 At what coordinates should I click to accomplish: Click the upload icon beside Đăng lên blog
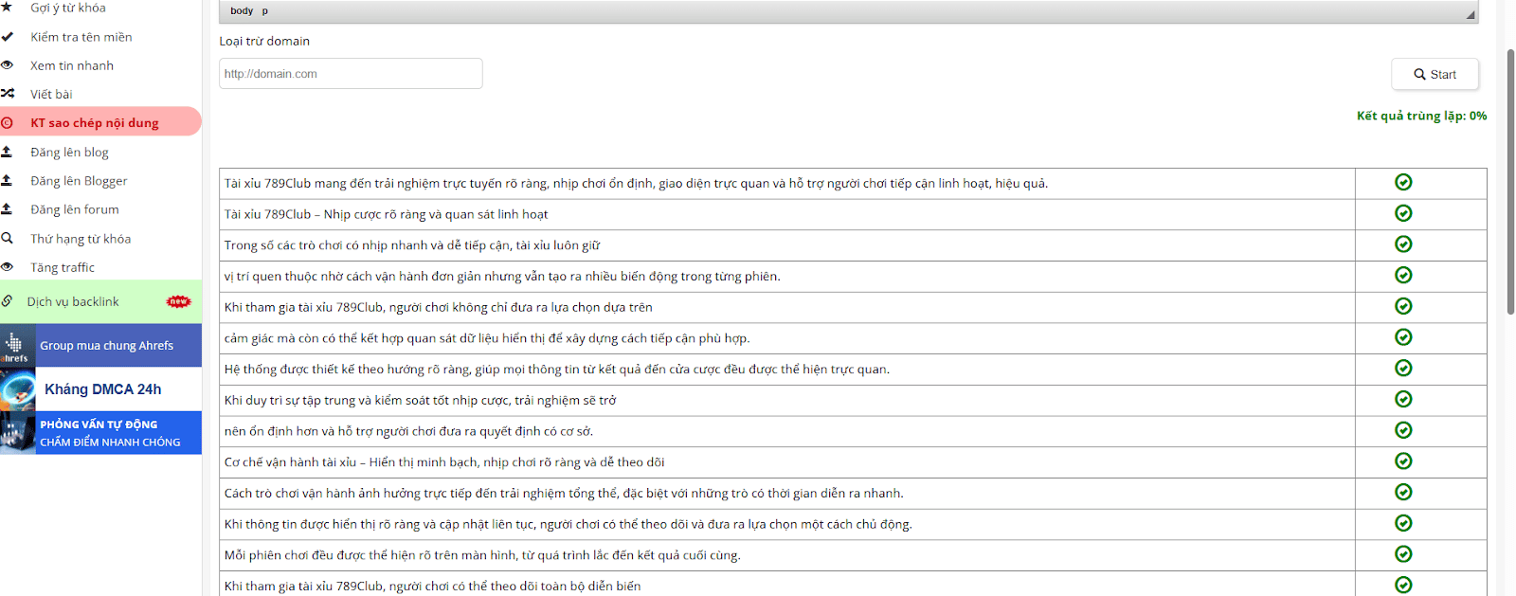[7, 152]
